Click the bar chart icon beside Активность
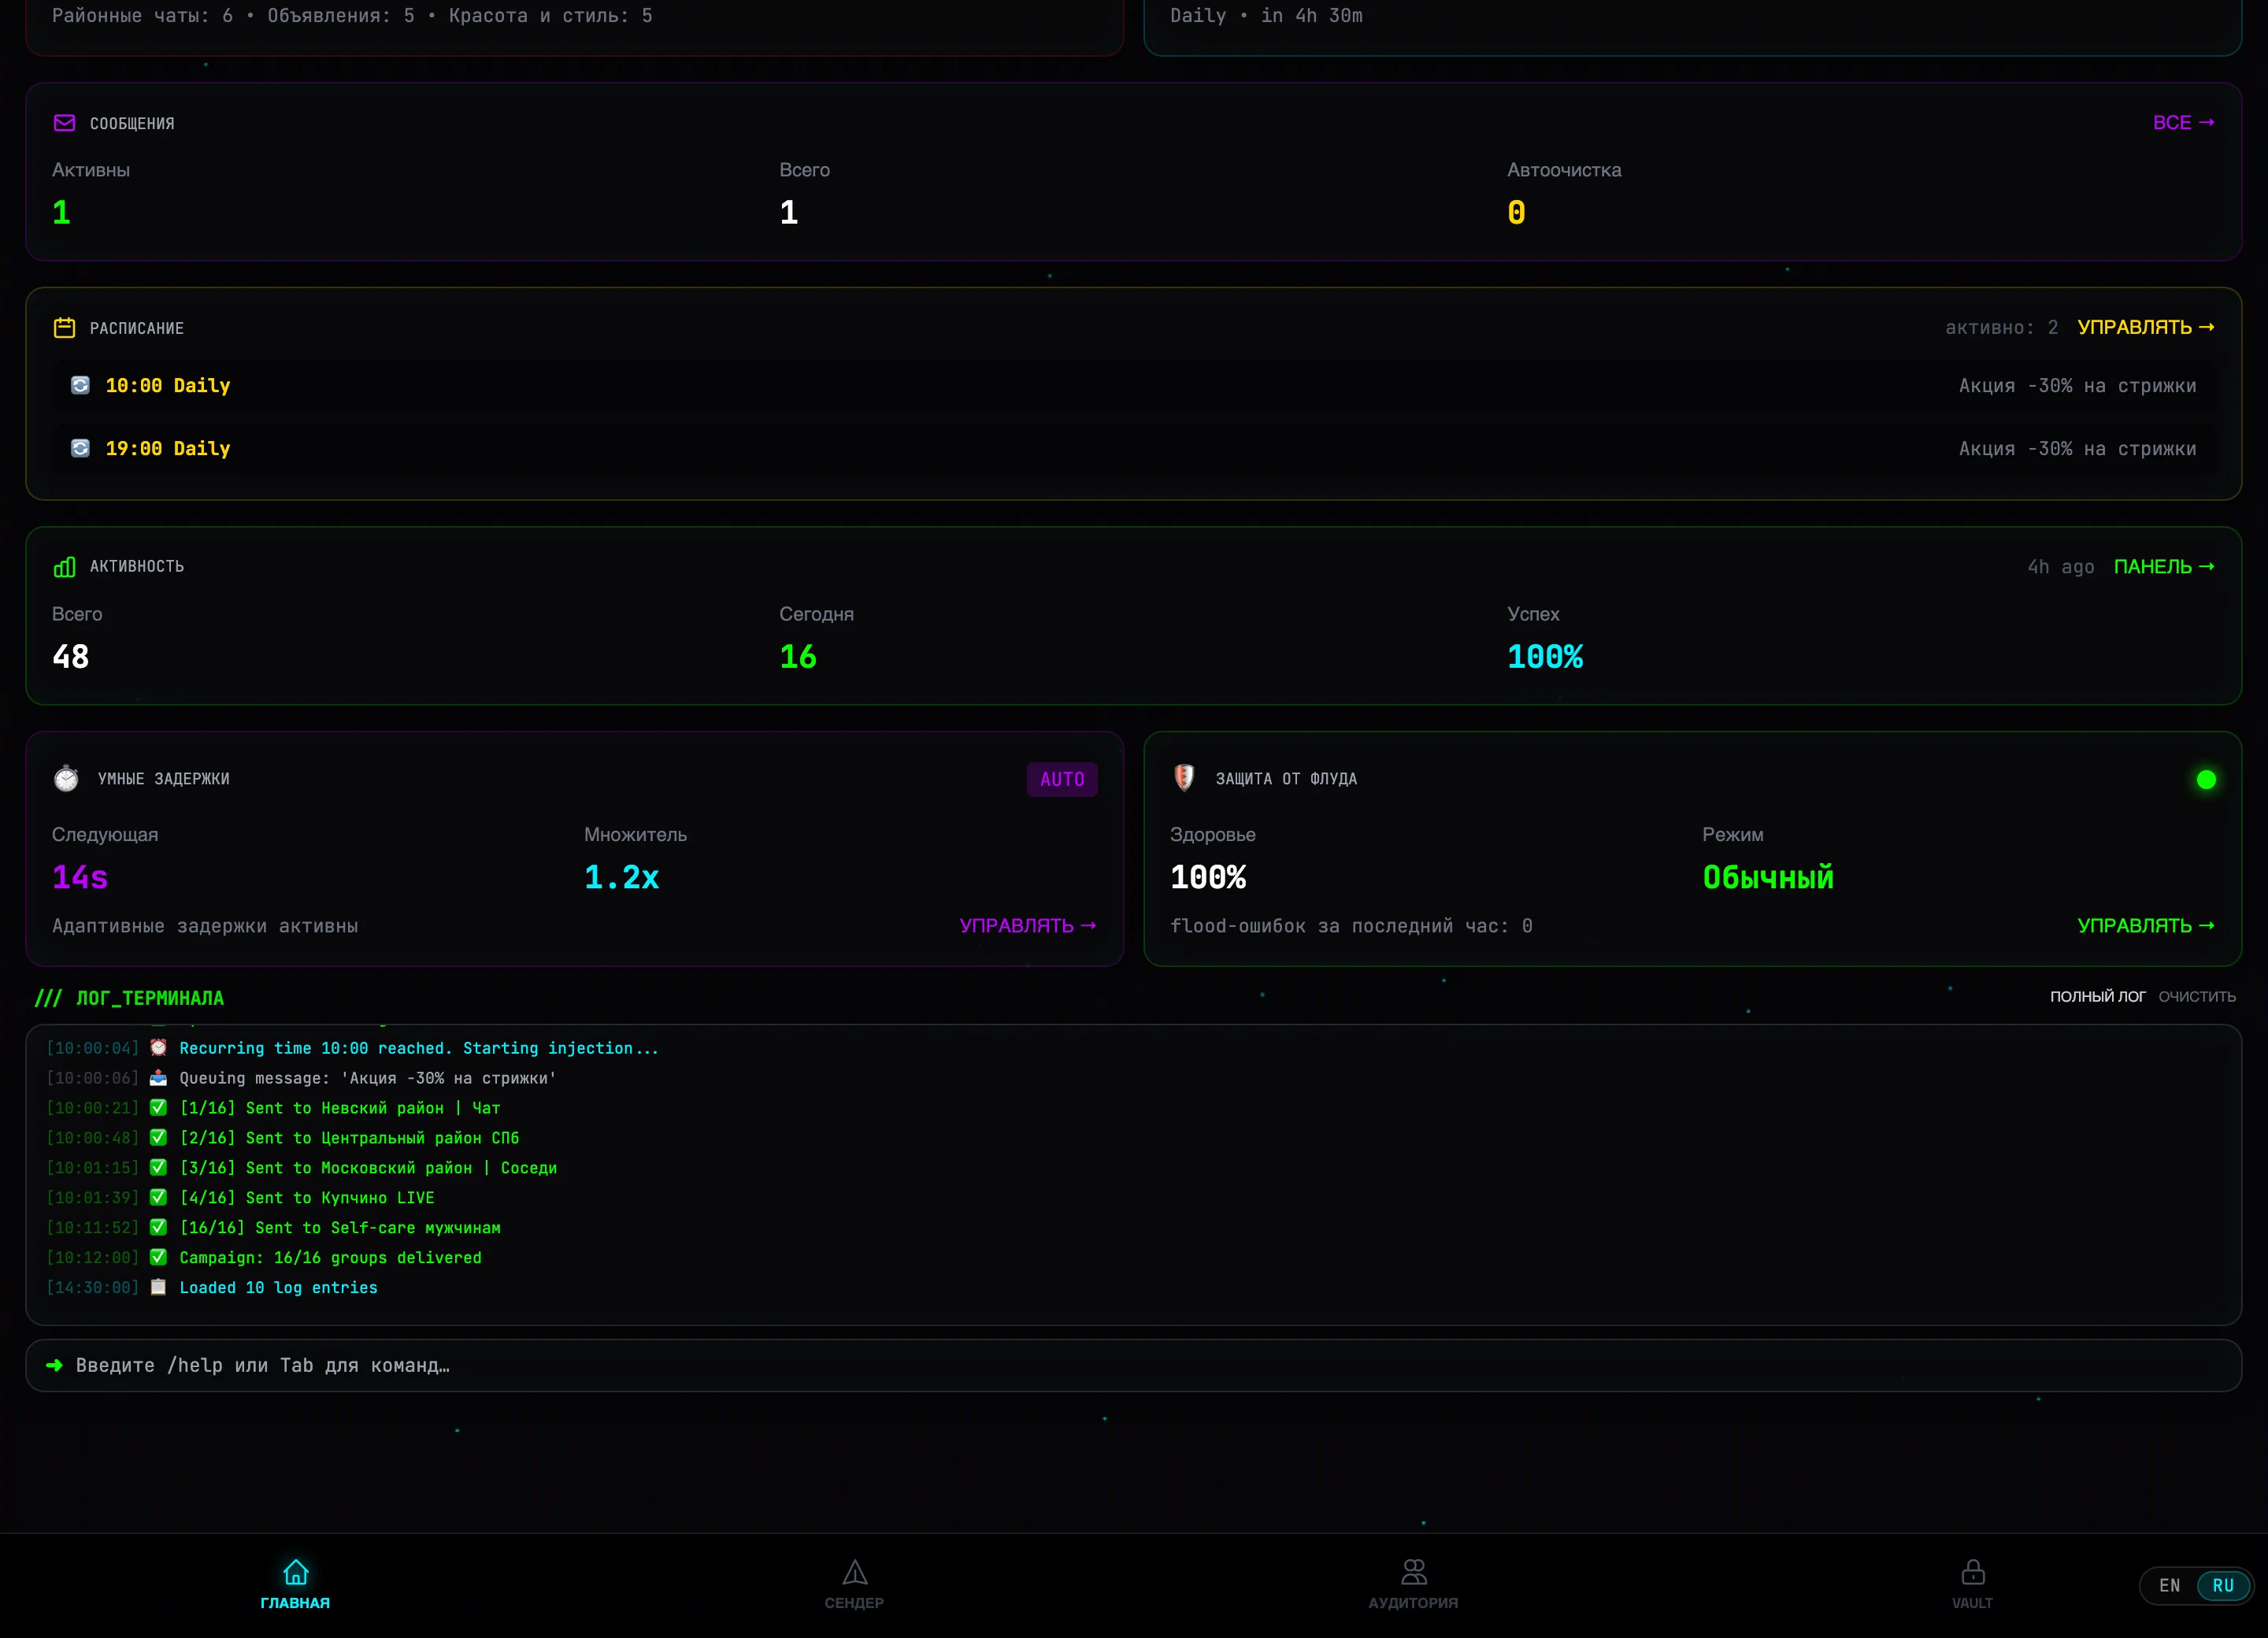Screen dimensions: 2268x1638 [x=64, y=567]
